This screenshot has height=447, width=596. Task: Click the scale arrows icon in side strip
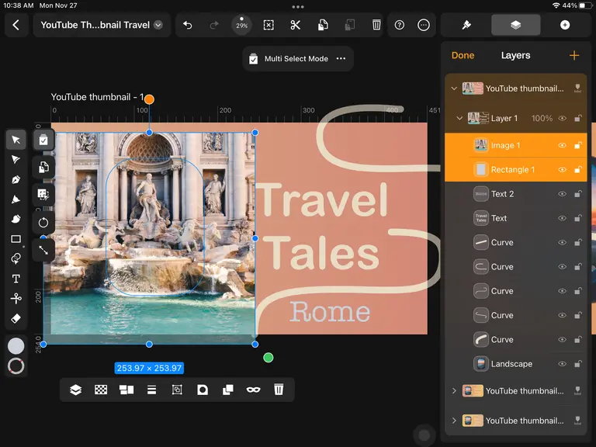(43, 250)
